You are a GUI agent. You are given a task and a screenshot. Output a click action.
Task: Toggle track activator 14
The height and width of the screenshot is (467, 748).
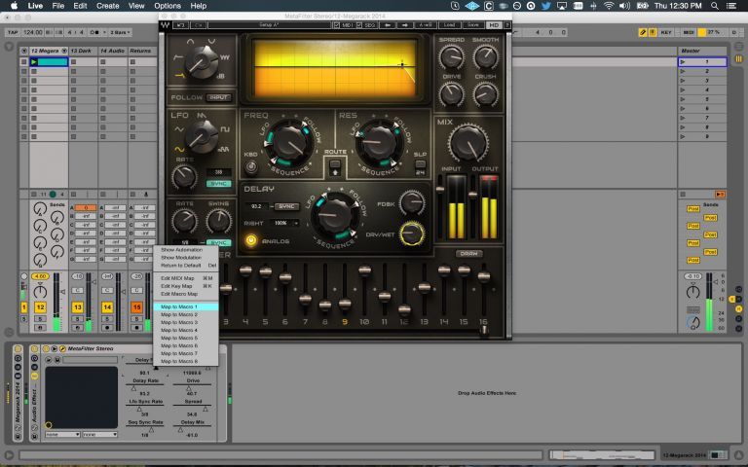coord(107,307)
